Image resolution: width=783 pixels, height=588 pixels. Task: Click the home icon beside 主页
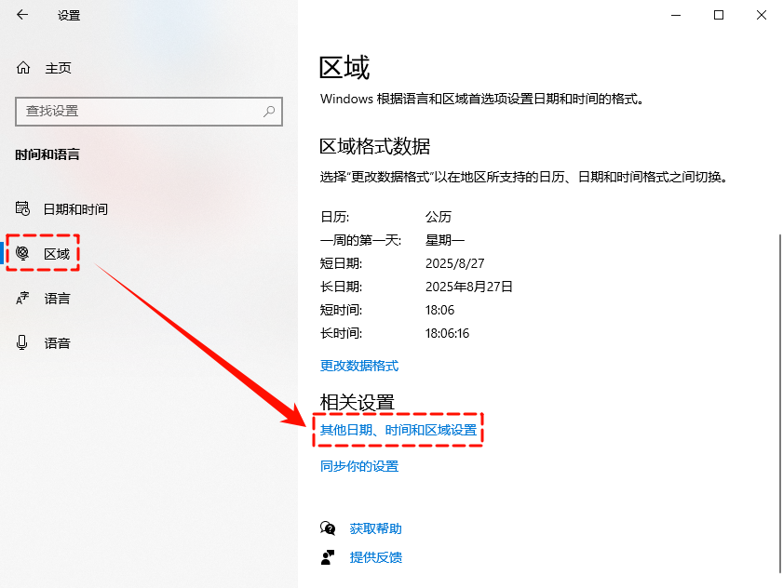tap(23, 67)
